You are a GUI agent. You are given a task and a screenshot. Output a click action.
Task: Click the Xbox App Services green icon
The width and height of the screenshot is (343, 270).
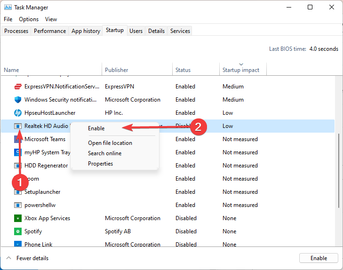tap(18, 218)
